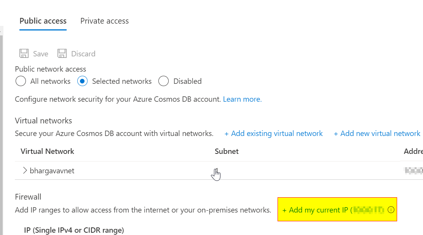
Task: Select the All networks radio button
Action: pos(21,81)
